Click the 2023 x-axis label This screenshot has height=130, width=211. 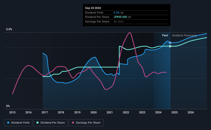[142, 112]
